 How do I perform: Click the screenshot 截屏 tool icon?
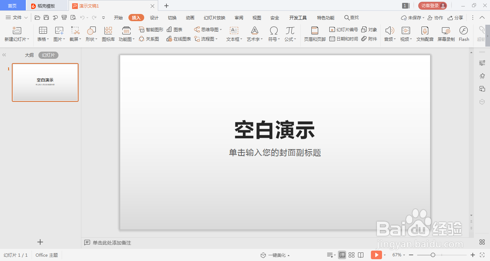(75, 30)
